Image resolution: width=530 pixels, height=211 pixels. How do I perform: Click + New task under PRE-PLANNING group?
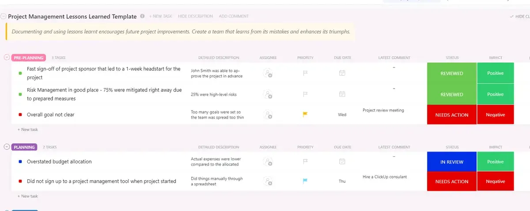click(x=28, y=130)
